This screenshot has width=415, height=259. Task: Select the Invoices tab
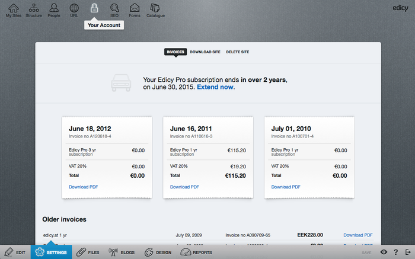(x=175, y=52)
